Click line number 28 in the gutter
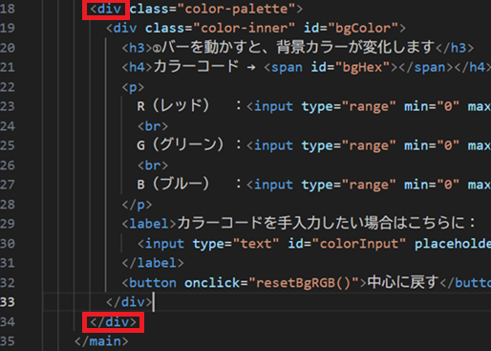Viewport: 491px width, 351px height. click(8, 205)
